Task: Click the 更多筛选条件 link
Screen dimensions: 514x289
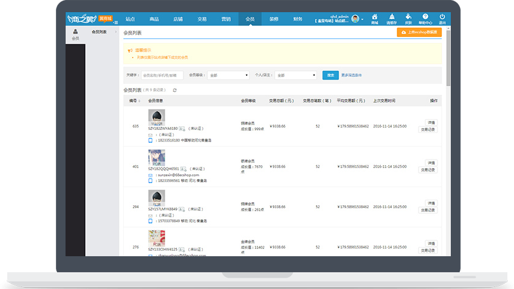Action: (351, 75)
